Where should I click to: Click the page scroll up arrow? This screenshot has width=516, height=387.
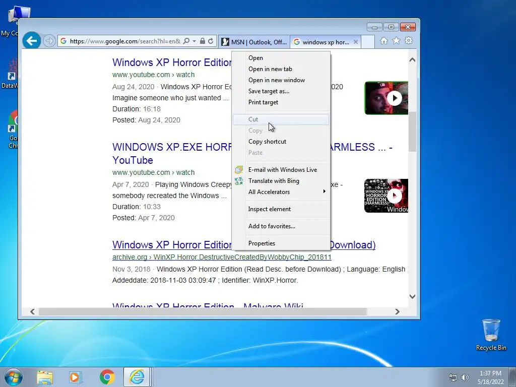[412, 60]
